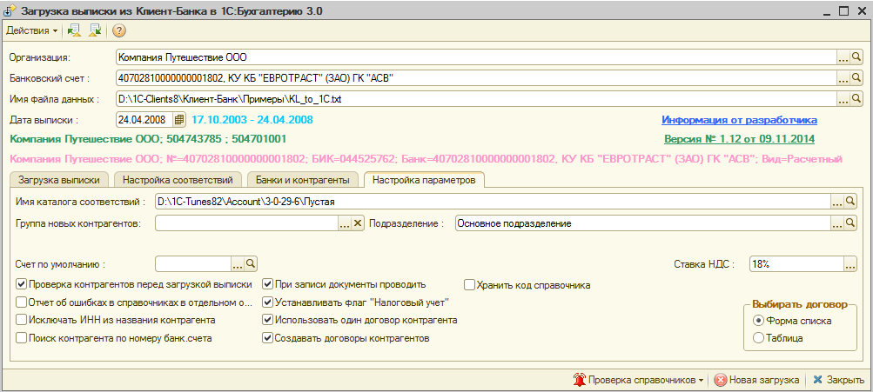Click magnifier icon in Имя каталога соответствий field

pos(850,202)
